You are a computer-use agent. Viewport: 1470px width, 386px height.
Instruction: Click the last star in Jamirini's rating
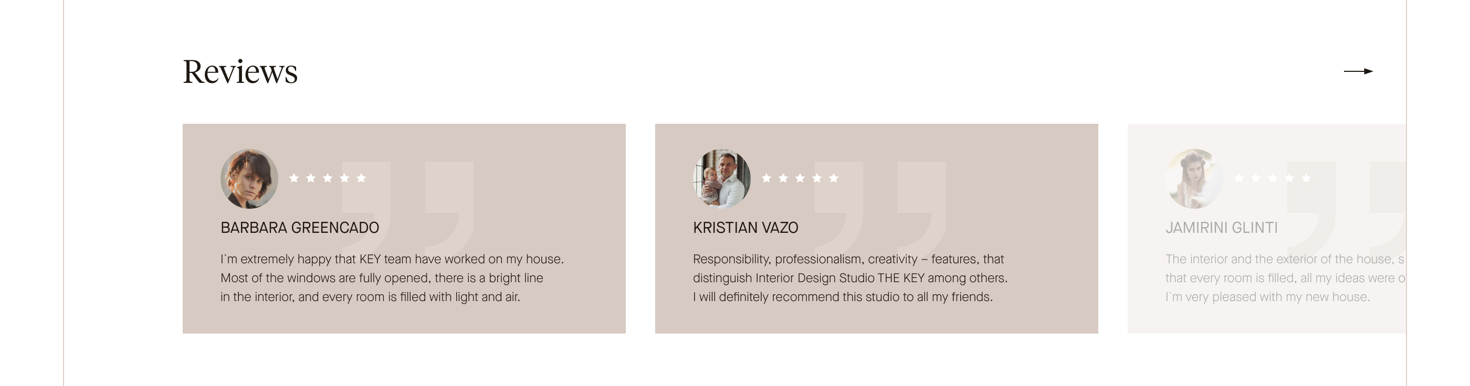[1306, 178]
